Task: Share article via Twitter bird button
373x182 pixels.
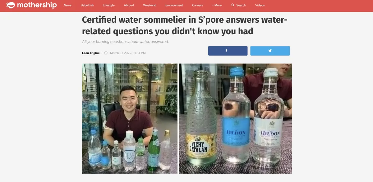Action: pyautogui.click(x=270, y=51)
